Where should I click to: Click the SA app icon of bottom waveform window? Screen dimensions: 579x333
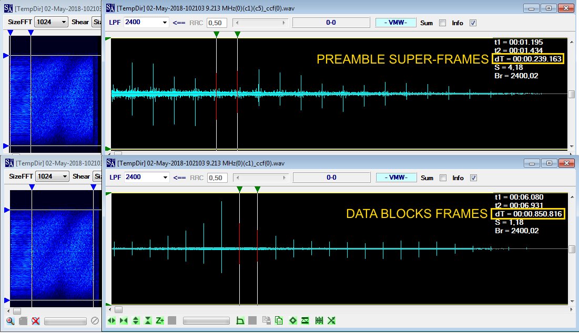click(x=111, y=163)
